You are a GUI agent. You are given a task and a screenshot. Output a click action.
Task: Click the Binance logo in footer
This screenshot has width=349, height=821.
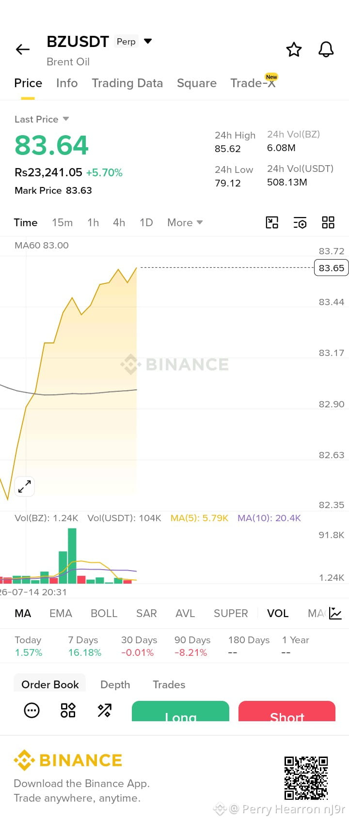[68, 760]
